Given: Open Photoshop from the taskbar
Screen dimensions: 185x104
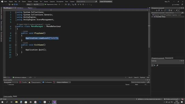Looking at the screenshot, I should click(x=40, y=102).
